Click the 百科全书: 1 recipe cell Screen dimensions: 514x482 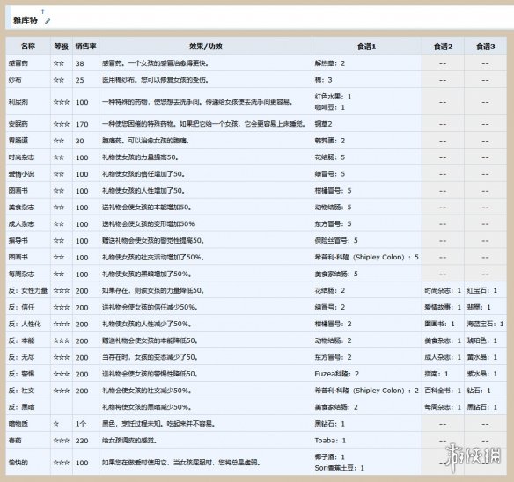tap(443, 391)
